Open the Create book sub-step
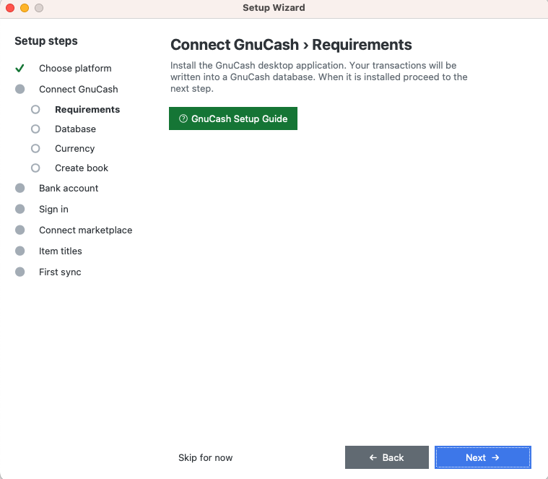548x479 pixels. pos(82,168)
